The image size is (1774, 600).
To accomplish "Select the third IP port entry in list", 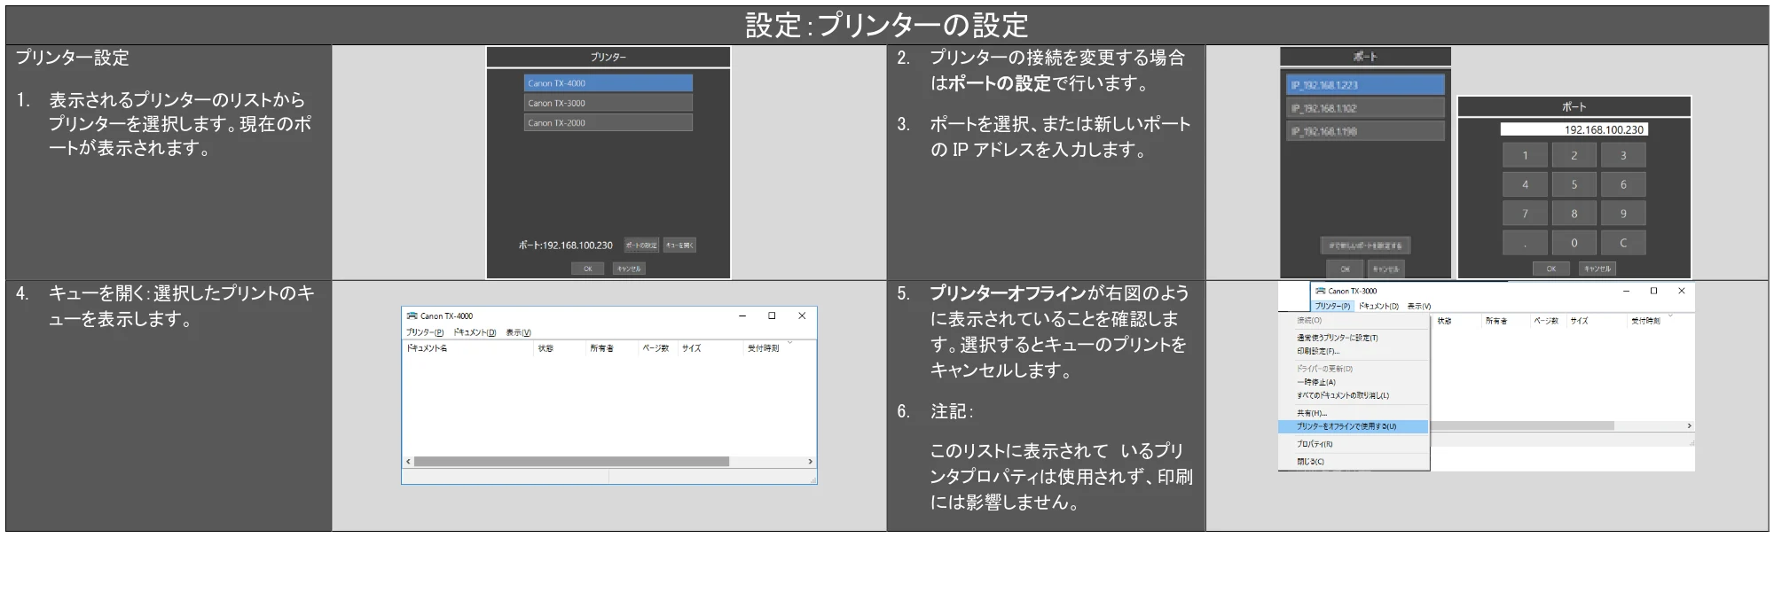I will tap(1365, 131).
